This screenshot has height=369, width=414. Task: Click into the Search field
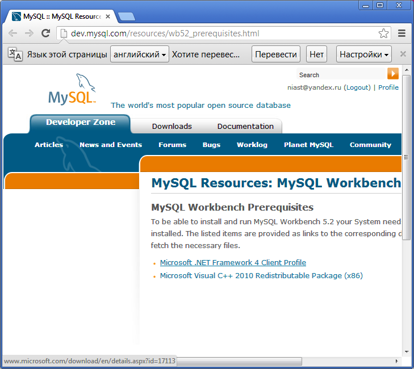(x=341, y=74)
